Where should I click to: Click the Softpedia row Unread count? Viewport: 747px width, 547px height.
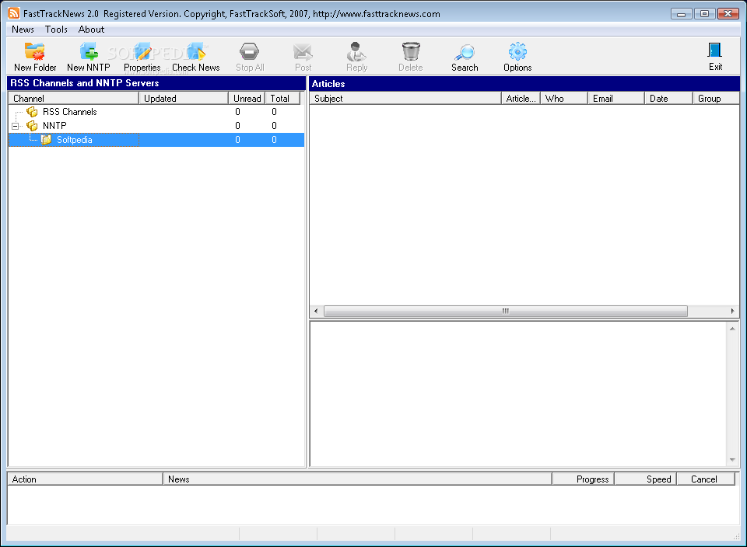tap(237, 140)
